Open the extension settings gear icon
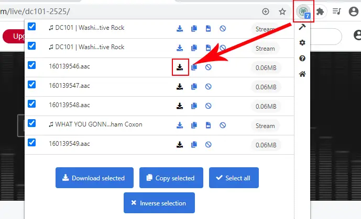 pyautogui.click(x=302, y=42)
